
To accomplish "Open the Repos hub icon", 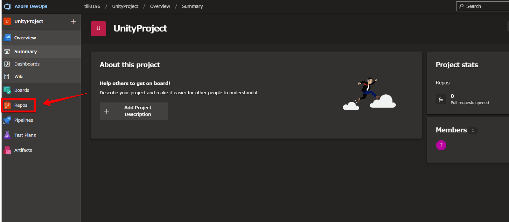I will tap(7, 105).
